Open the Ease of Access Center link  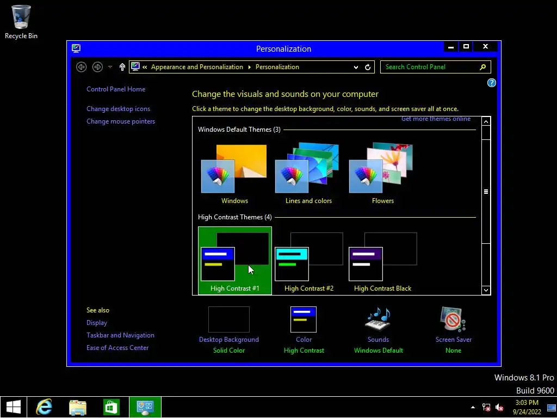(x=117, y=348)
